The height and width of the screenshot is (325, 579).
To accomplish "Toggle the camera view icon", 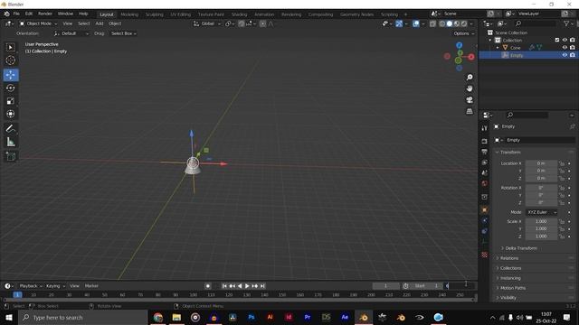I will coord(470,100).
